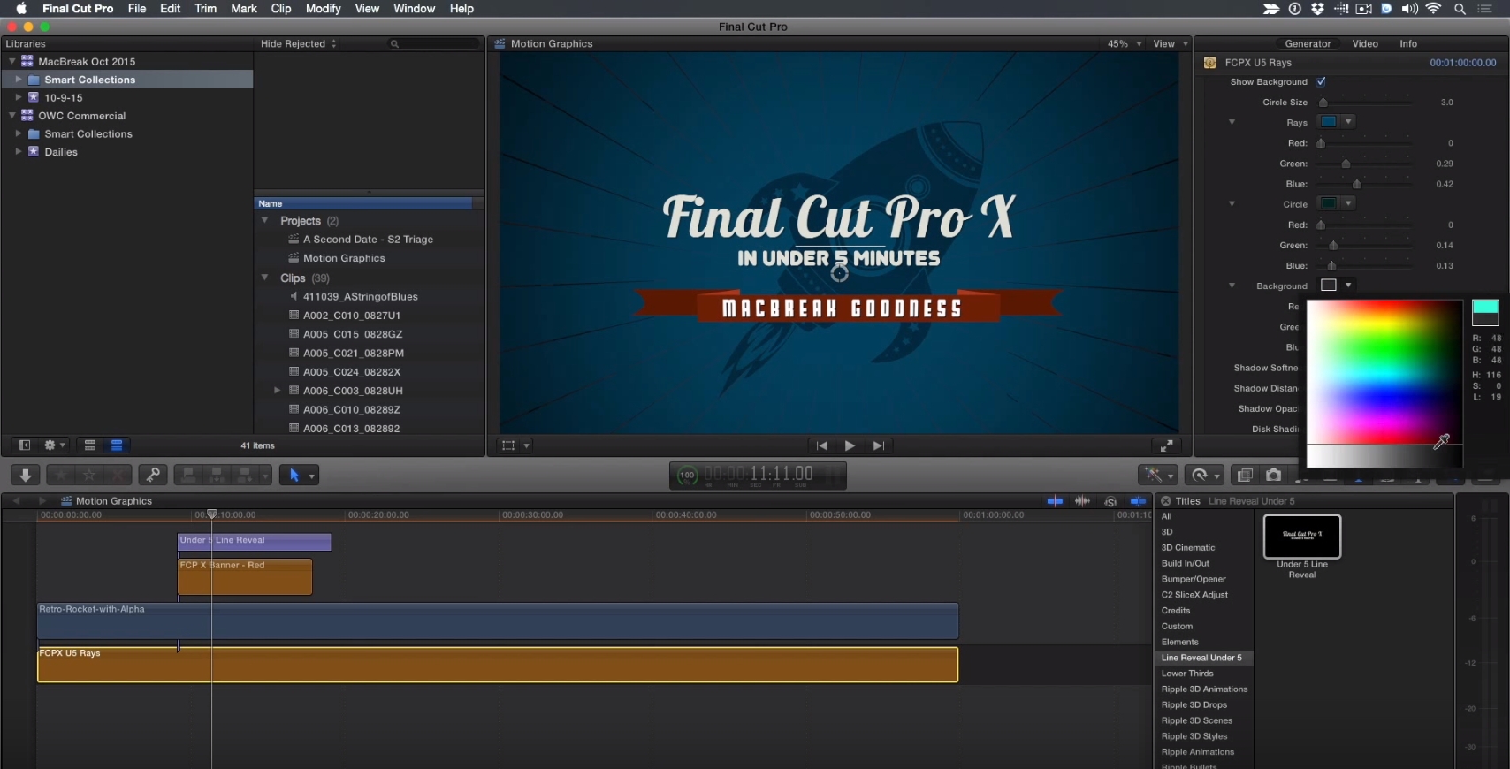Open Spotlight search in the menu bar

pos(1460,9)
